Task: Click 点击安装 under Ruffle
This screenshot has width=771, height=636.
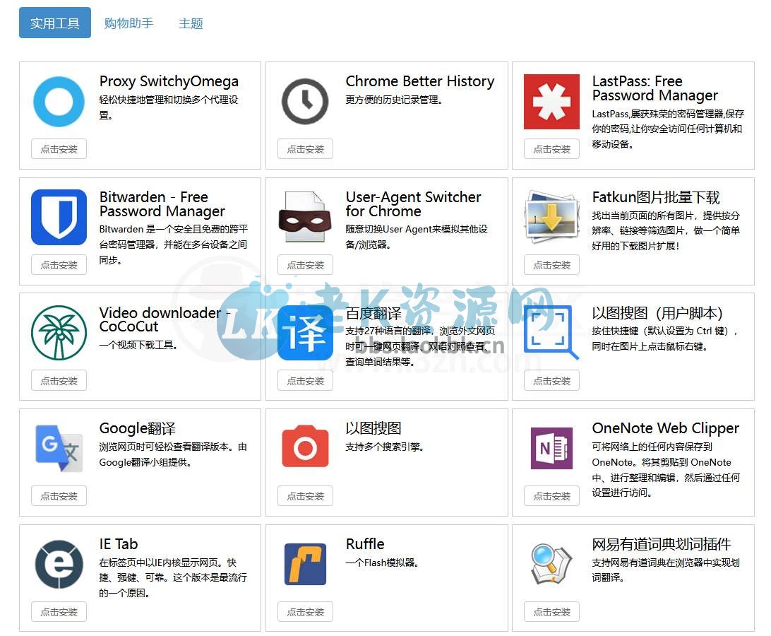Action: 305,612
